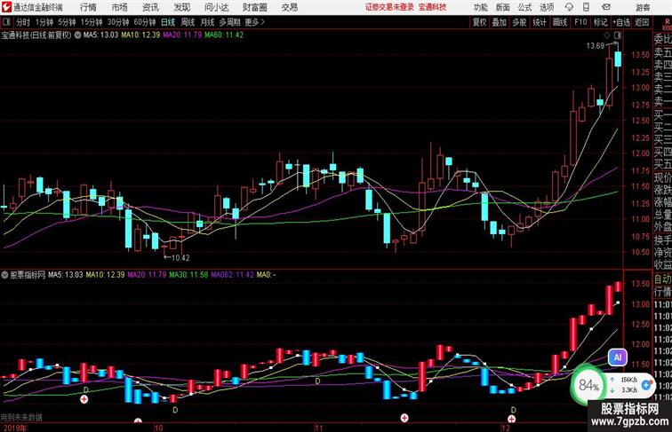Viewport: 672px width, 432px height.
Task: Toggle right info panel icon above chart
Action: [x=618, y=35]
